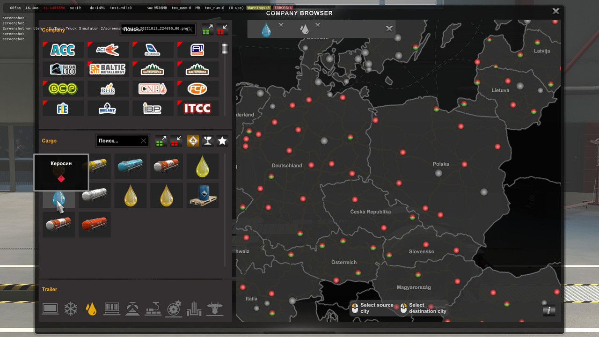599x337 pixels.
Task: Click the grey city marker near Polska
Action: pos(438,173)
